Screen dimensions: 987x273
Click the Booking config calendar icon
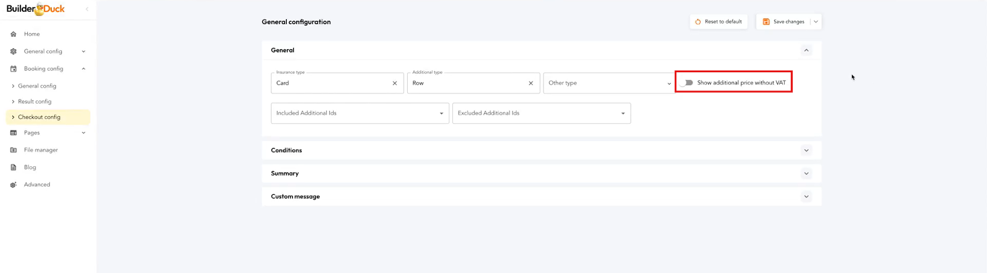tap(14, 69)
